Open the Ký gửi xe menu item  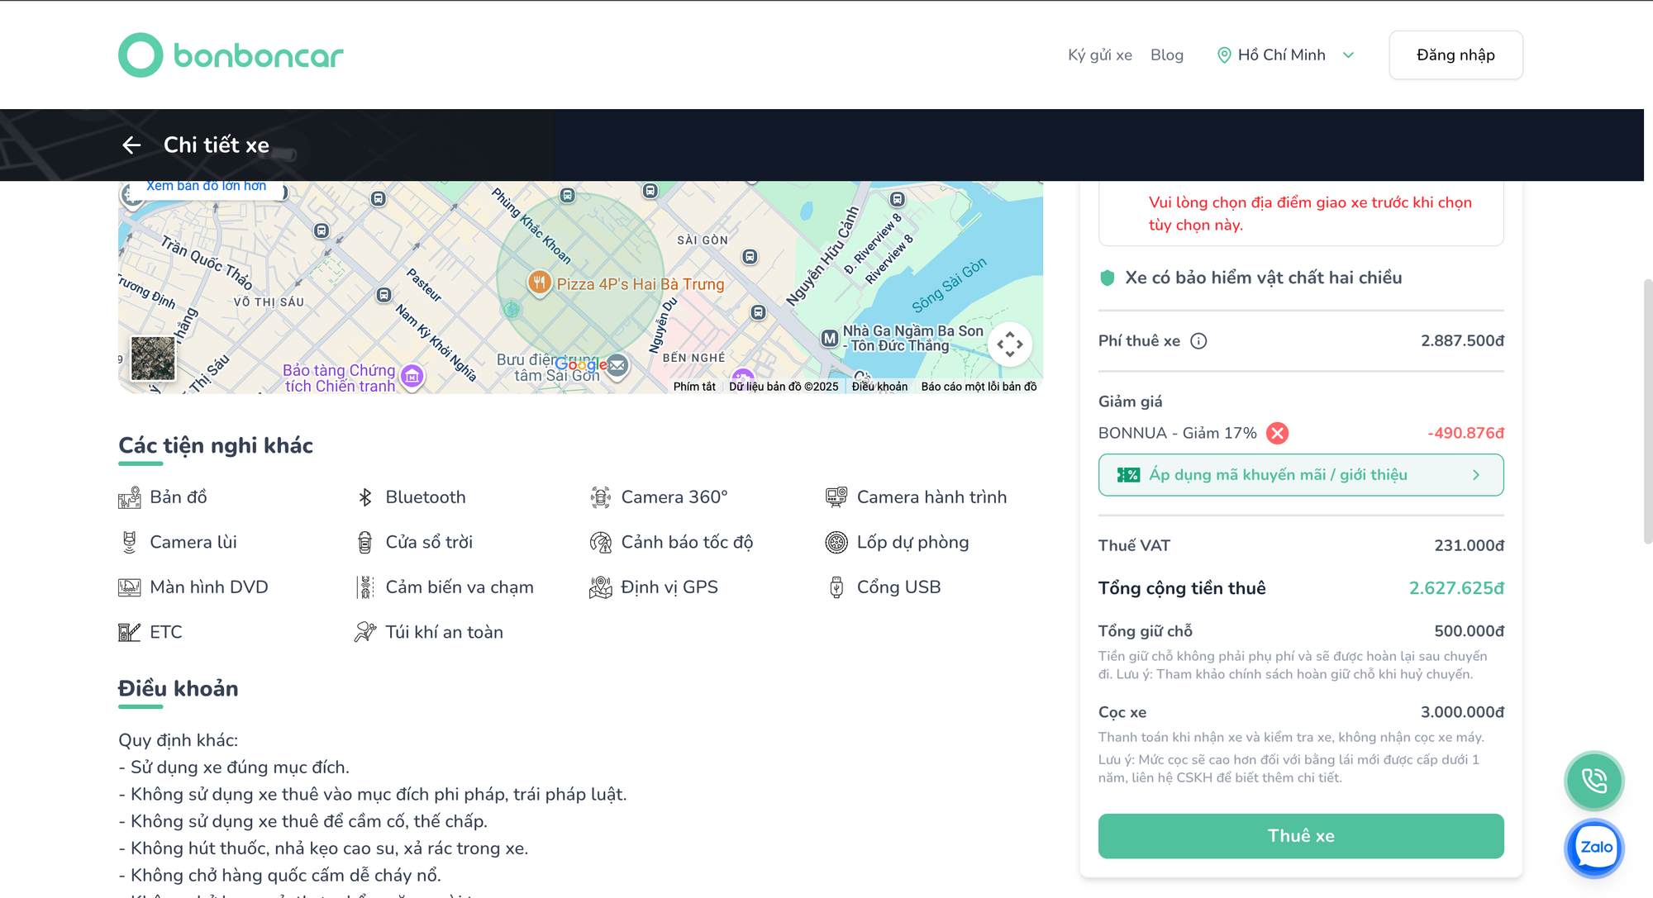pyautogui.click(x=1099, y=55)
